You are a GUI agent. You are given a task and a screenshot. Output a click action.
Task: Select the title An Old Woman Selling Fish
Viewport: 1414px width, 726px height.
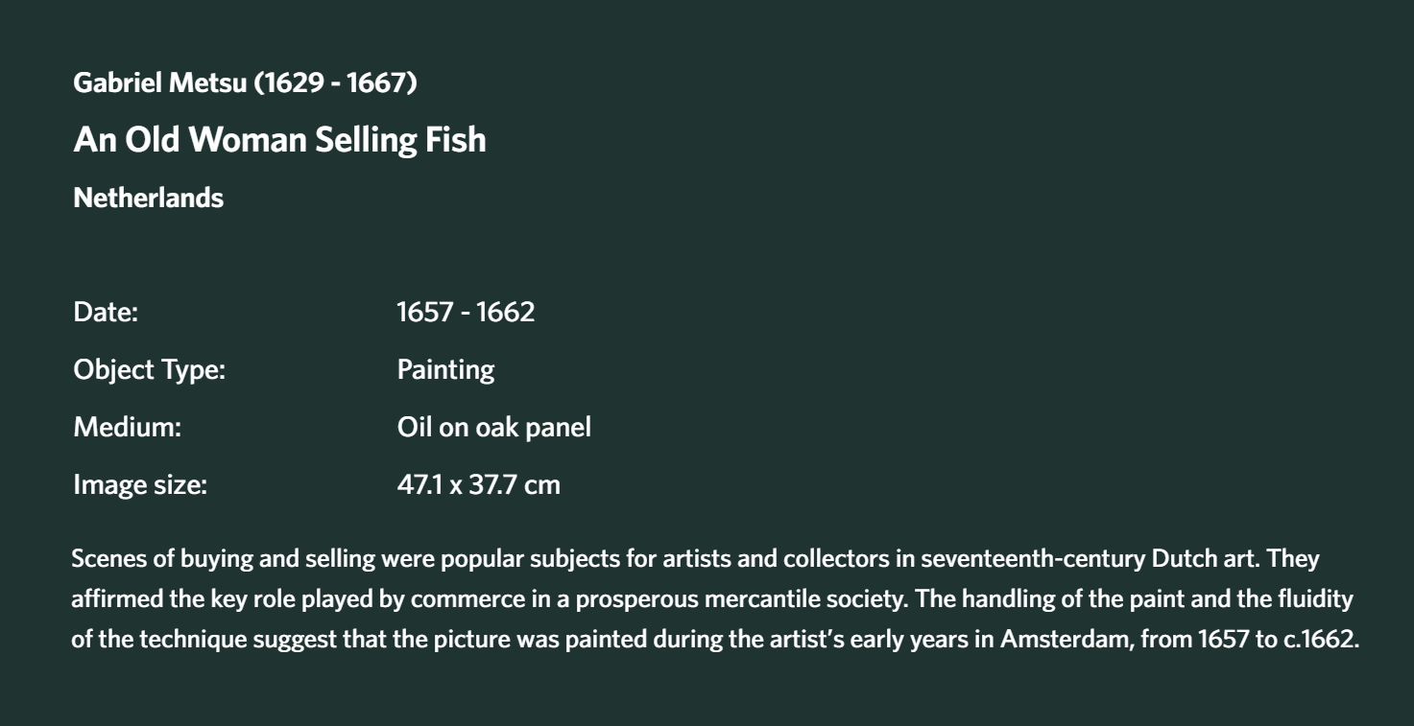point(279,140)
